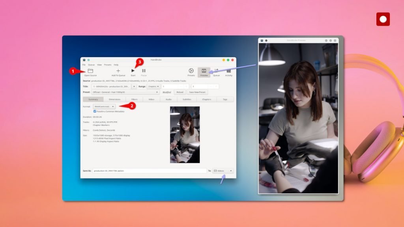404x227 pixels.
Task: Start encoding with the Start icon
Action: 133,71
